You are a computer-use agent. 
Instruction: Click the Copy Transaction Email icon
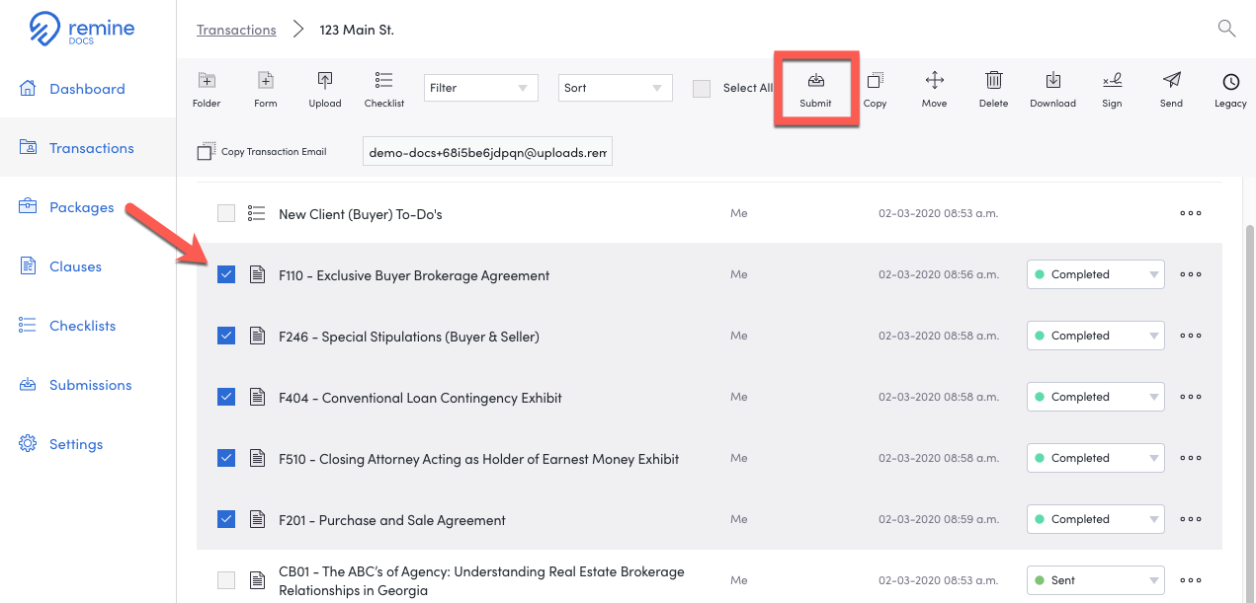tap(206, 152)
